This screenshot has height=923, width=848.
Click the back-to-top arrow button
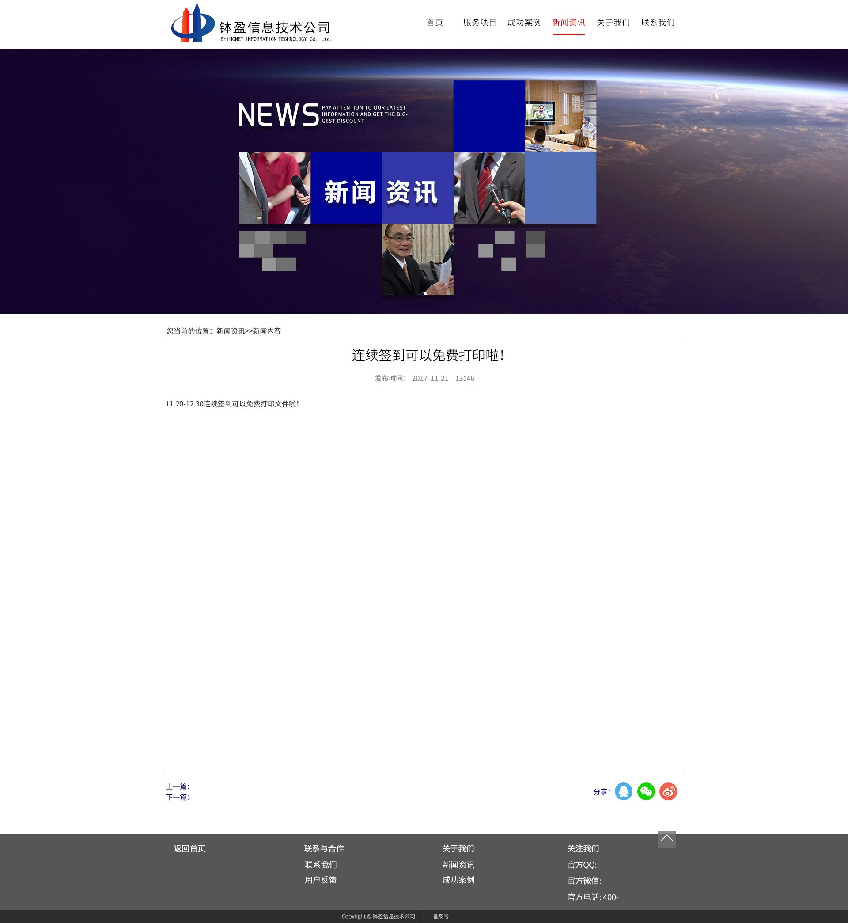(x=666, y=839)
